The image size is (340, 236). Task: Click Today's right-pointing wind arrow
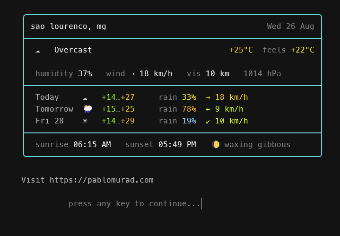coord(208,97)
